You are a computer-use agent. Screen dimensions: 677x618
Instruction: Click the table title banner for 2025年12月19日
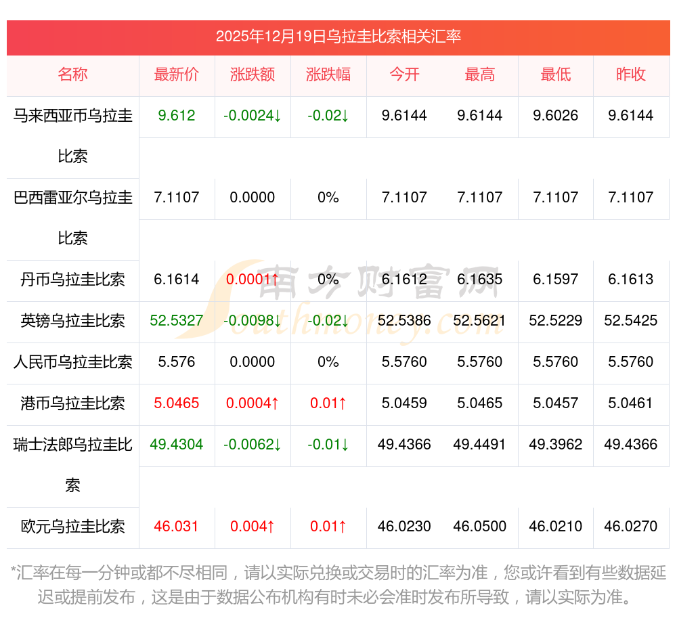tap(338, 37)
